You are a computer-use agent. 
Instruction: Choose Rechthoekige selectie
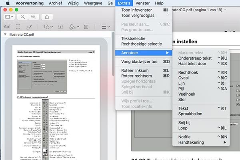pos(144,44)
